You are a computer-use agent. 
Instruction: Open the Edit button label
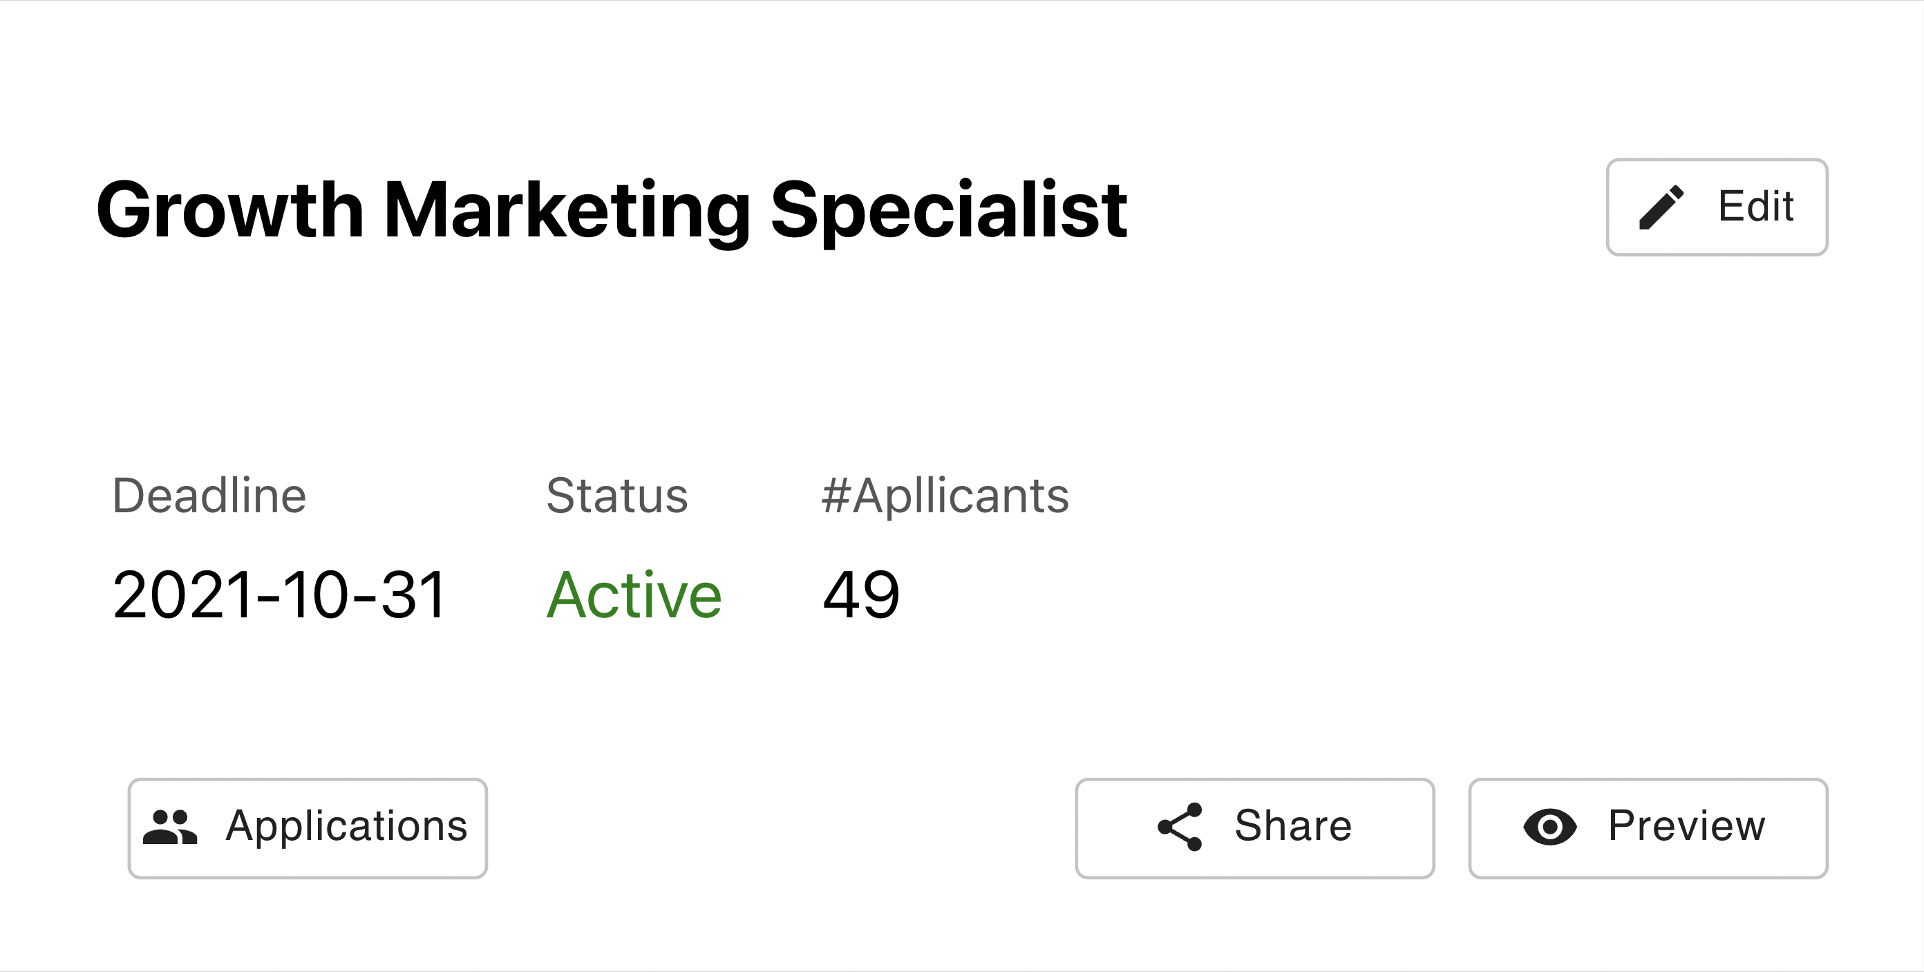coord(1756,206)
